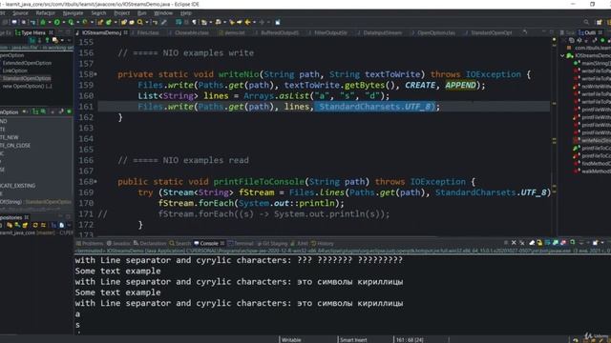Click the New Java Package icon
The height and width of the screenshot is (343, 611).
coord(100,22)
